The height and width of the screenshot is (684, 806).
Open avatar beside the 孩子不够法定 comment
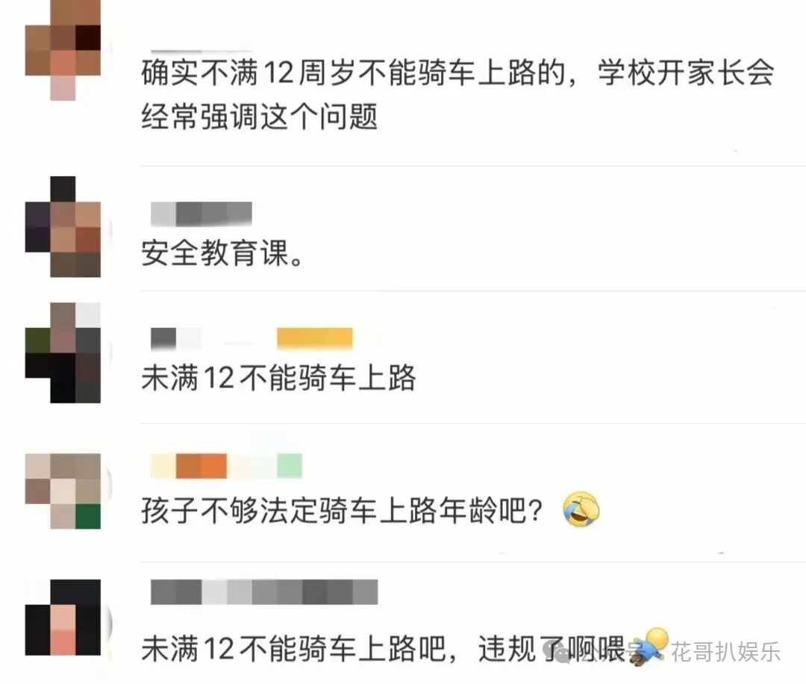(63, 491)
